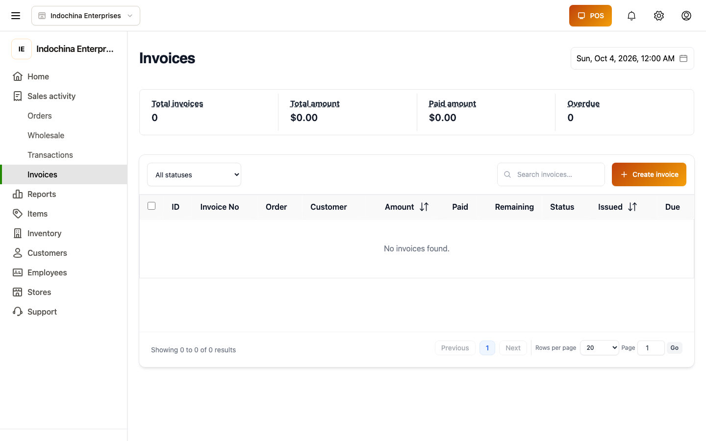Open the hamburger menu icon

click(x=16, y=16)
